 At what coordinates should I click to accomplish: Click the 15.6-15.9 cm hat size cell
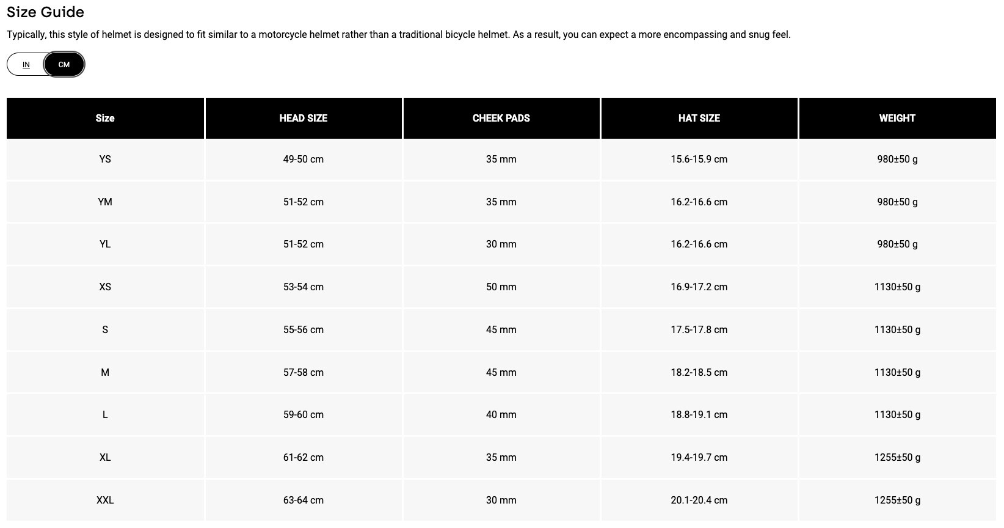(x=699, y=159)
